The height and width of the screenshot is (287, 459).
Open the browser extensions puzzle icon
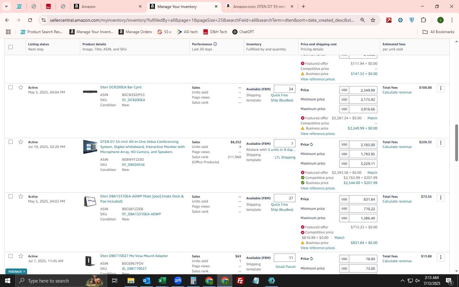423,20
